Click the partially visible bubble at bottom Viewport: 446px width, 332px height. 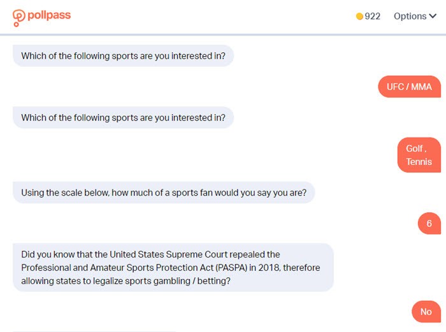pyautogui.click(x=94, y=331)
